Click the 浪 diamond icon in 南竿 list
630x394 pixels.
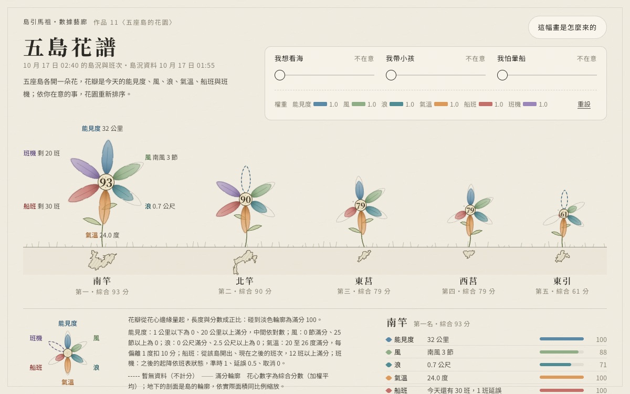coord(388,365)
